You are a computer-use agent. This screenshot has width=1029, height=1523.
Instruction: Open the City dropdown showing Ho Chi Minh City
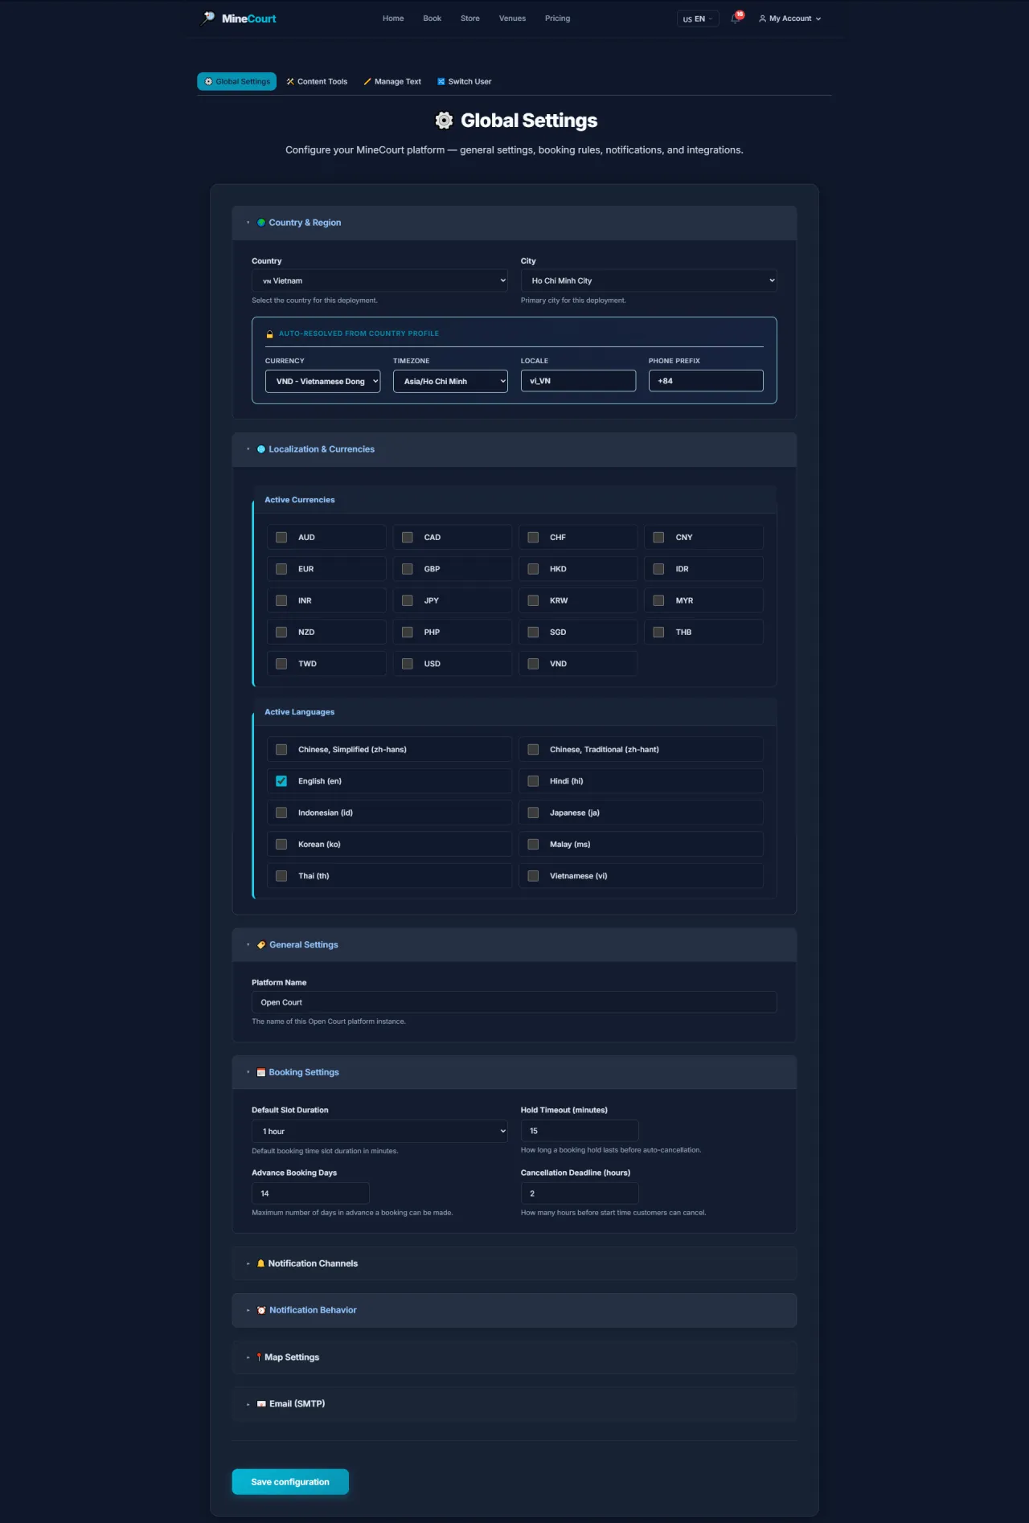[649, 280]
